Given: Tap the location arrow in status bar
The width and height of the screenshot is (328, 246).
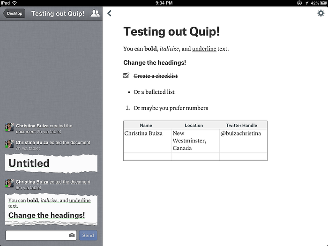Looking at the screenshot, I should 306,3.
